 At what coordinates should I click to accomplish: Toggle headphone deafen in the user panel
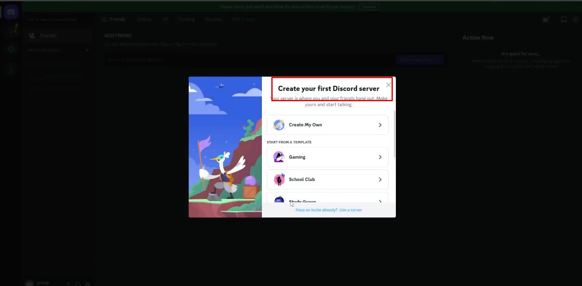[x=77, y=283]
